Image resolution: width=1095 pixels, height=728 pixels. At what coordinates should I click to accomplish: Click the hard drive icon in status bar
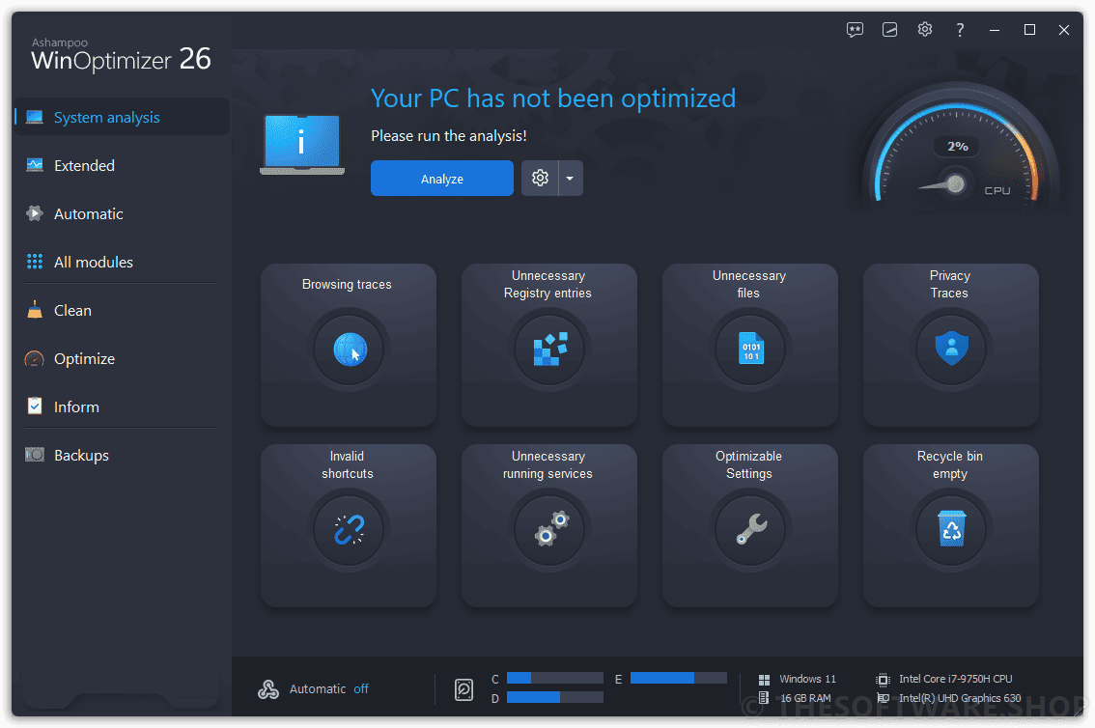click(x=463, y=689)
